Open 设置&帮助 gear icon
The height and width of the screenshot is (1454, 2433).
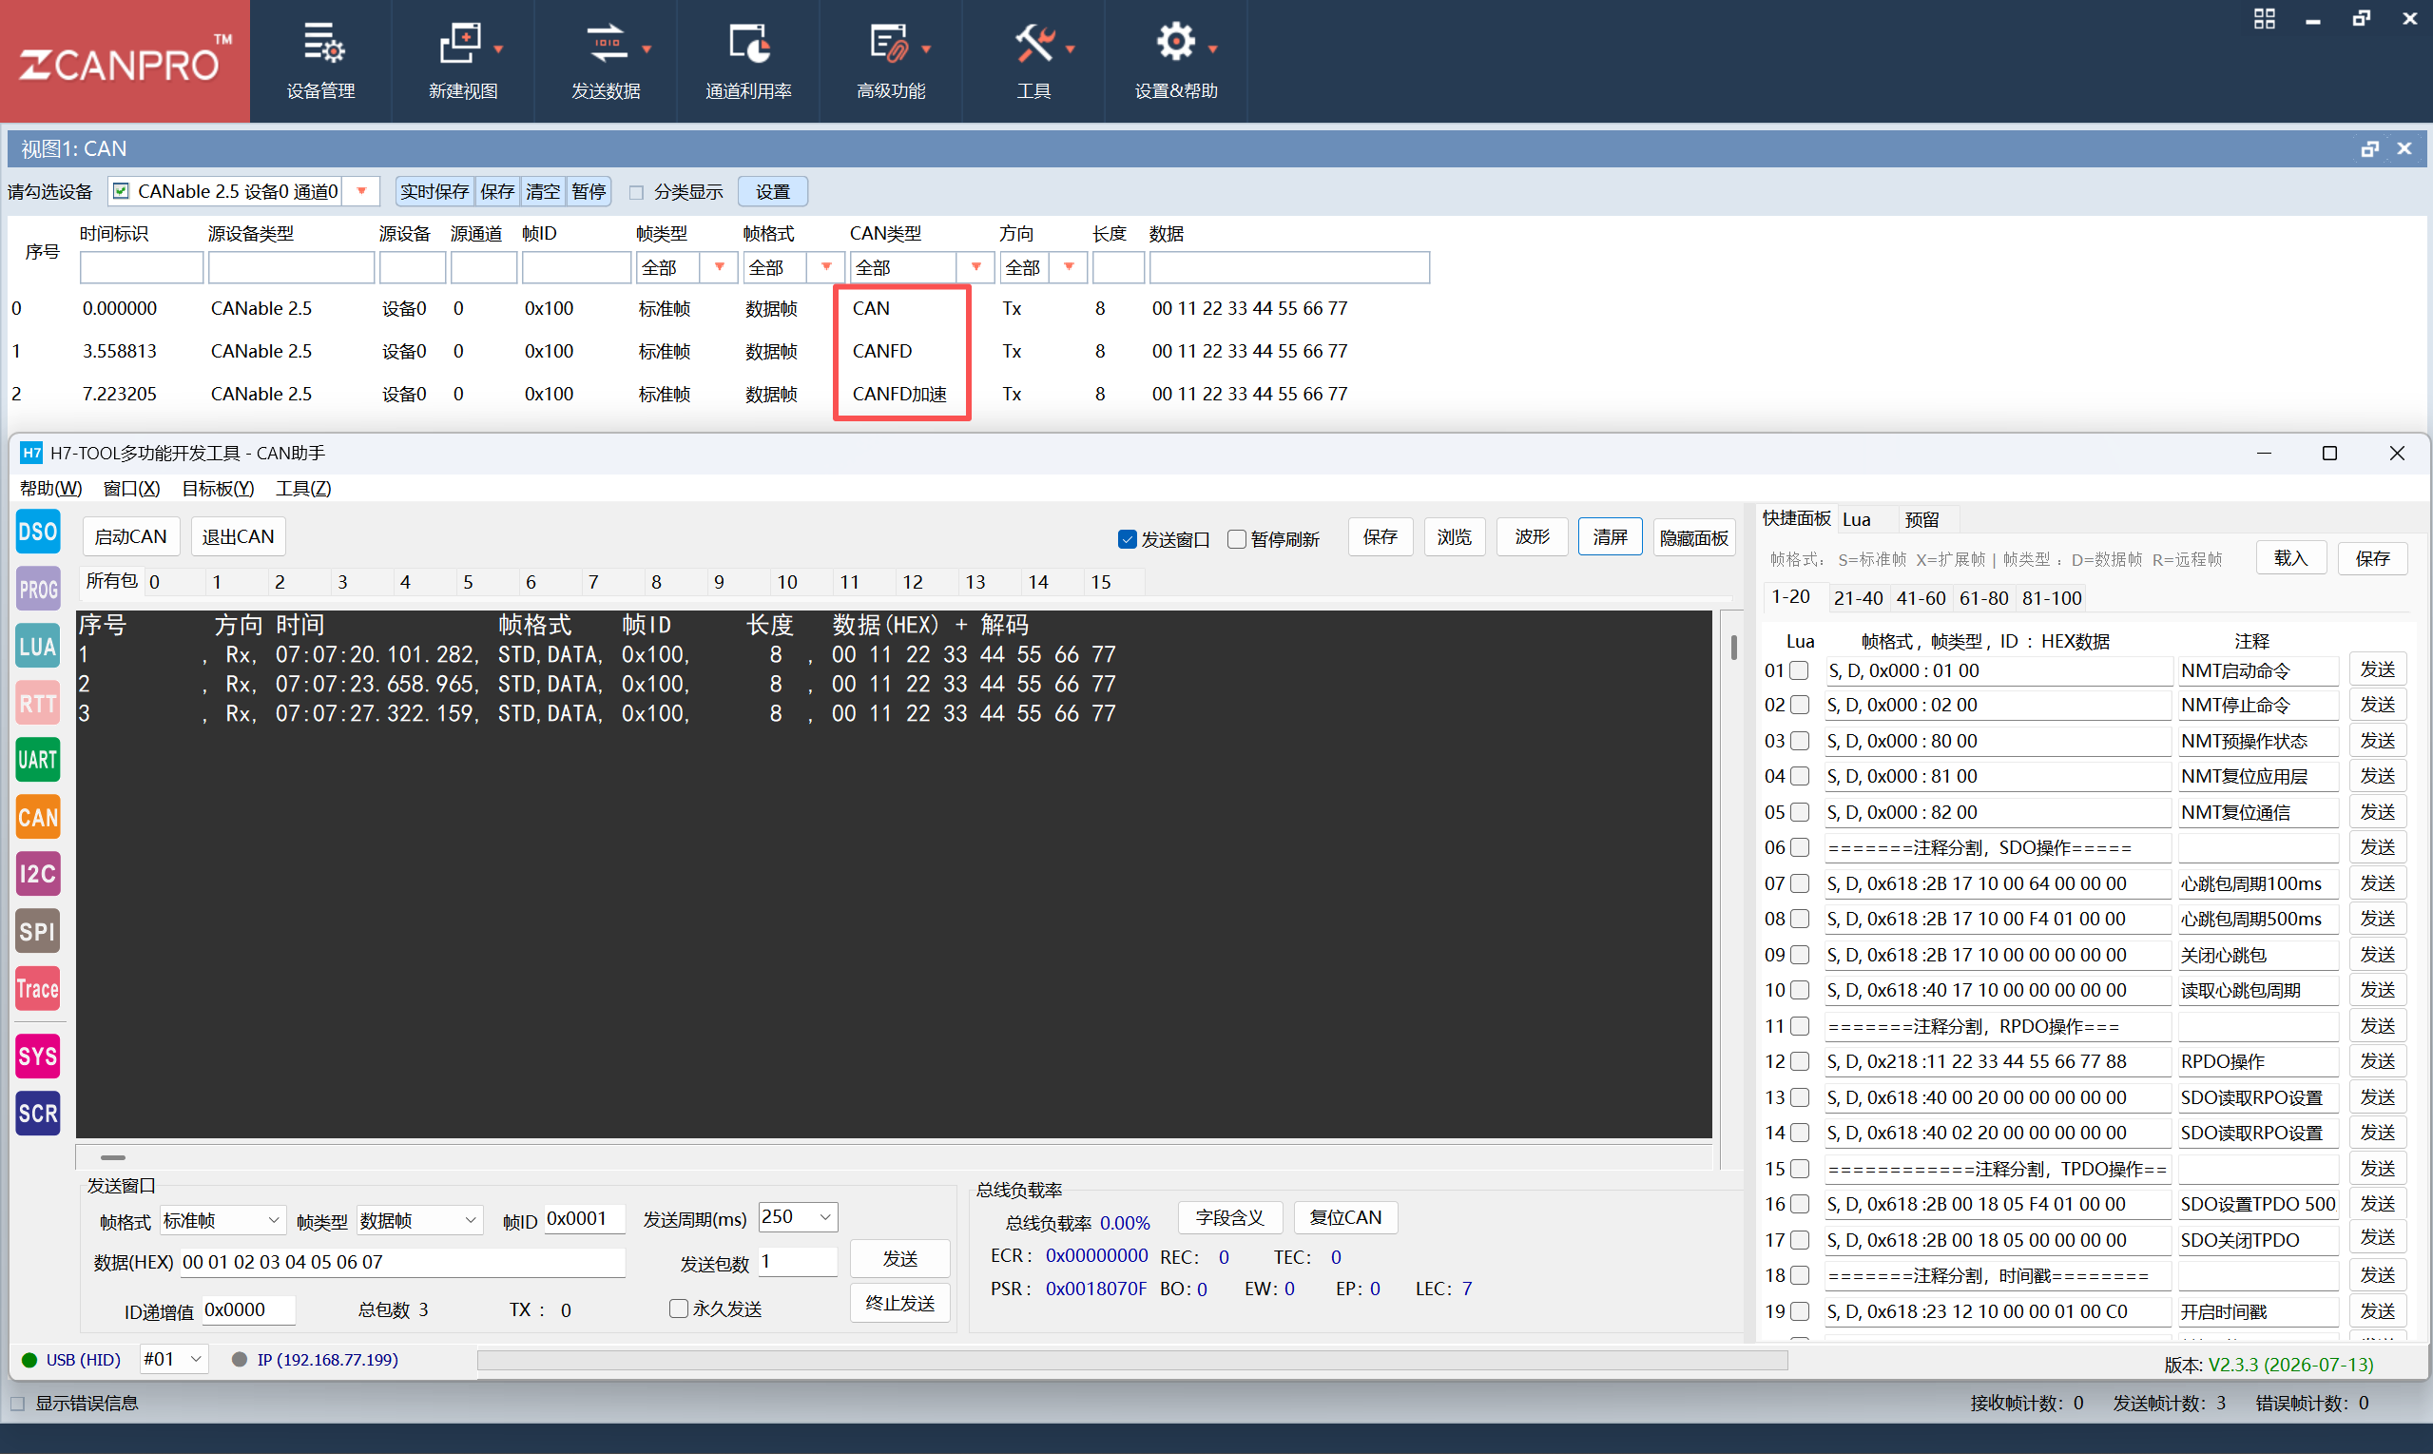1175,61
